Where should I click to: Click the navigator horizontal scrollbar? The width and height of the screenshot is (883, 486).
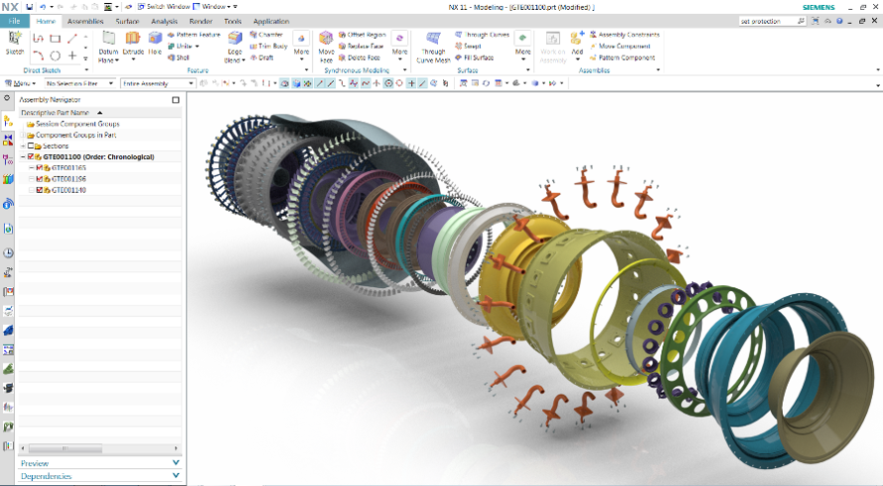pos(100,448)
